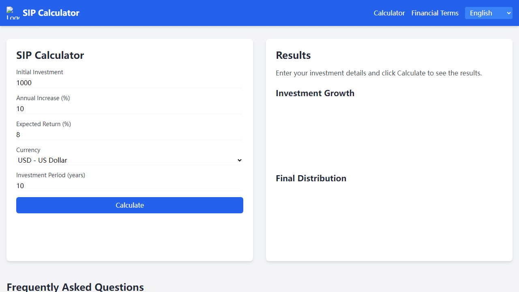This screenshot has height=292, width=519.
Task: Click the Currency dropdown chevron arrow
Action: (x=239, y=160)
